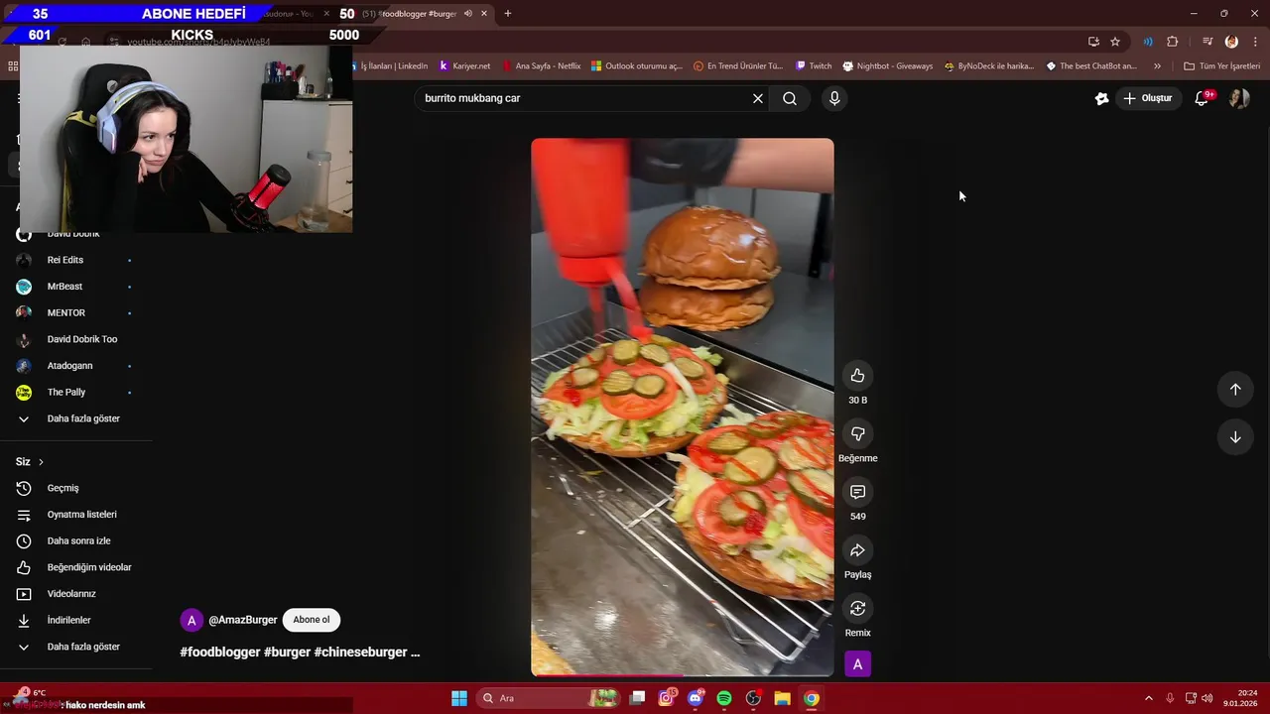
Task: Open File Explorer from the taskbar
Action: (782, 698)
